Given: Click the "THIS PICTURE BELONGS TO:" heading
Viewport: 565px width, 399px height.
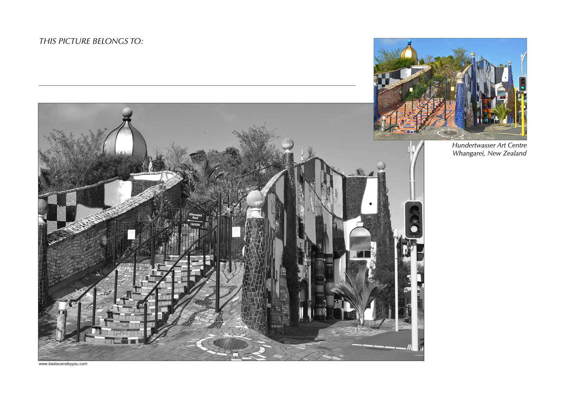Looking at the screenshot, I should [x=91, y=41].
